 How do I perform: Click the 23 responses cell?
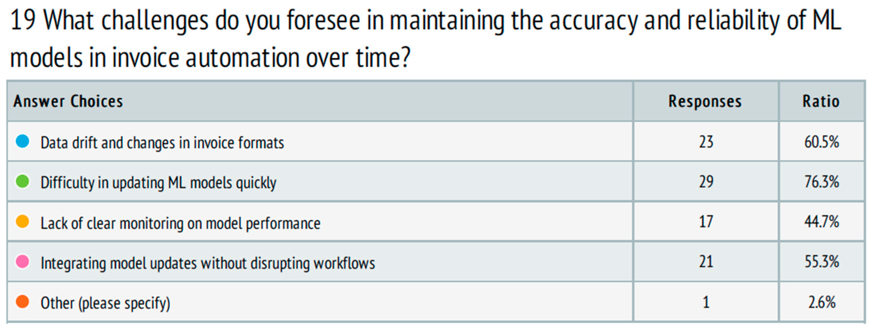coord(706,141)
